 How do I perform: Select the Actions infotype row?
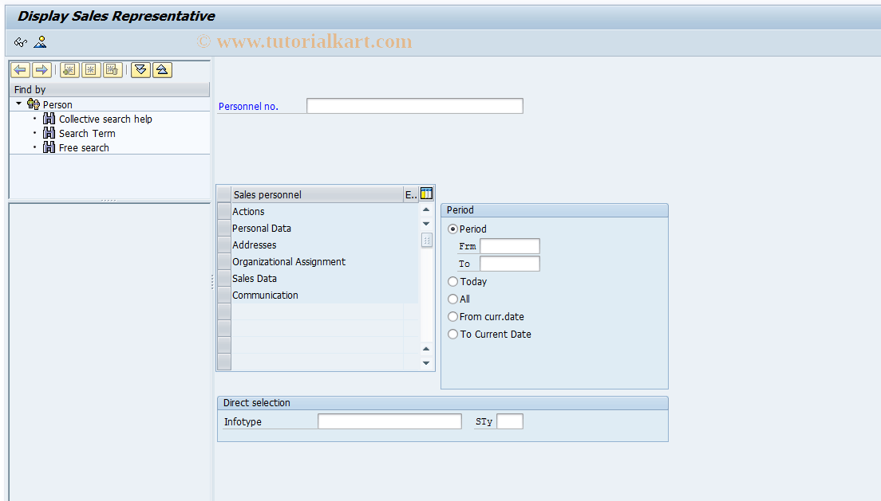247,211
